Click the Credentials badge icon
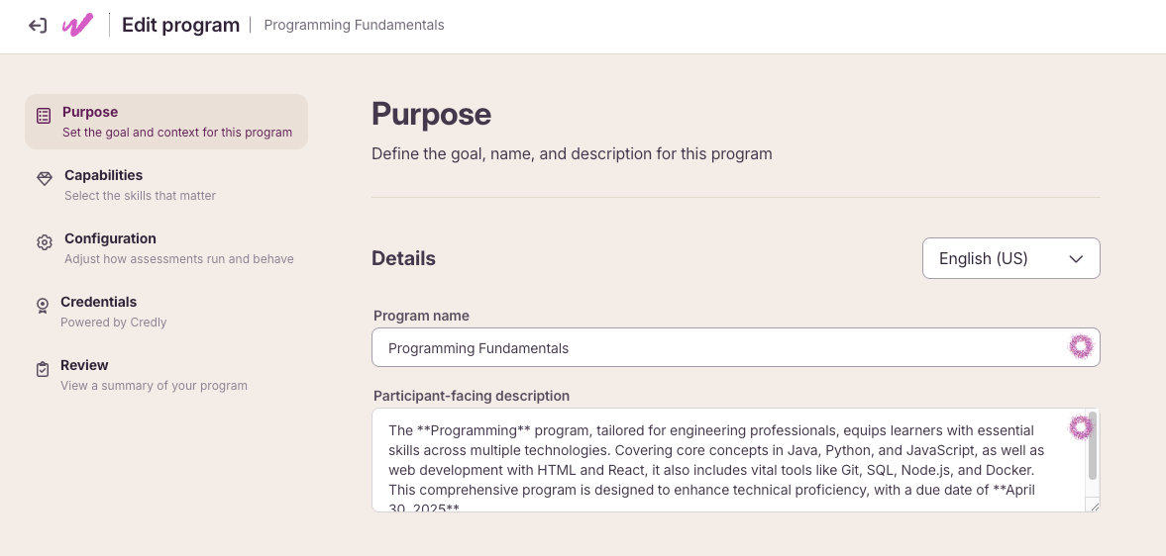This screenshot has width=1166, height=556. pyautogui.click(x=43, y=306)
